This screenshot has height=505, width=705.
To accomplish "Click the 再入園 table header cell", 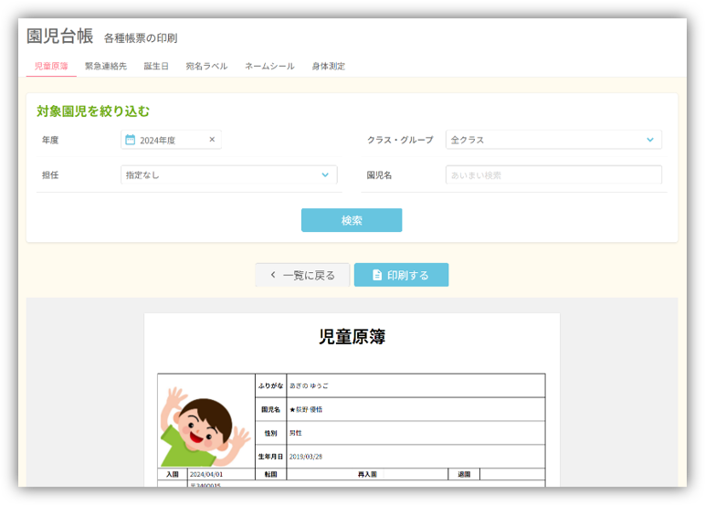I will point(367,474).
